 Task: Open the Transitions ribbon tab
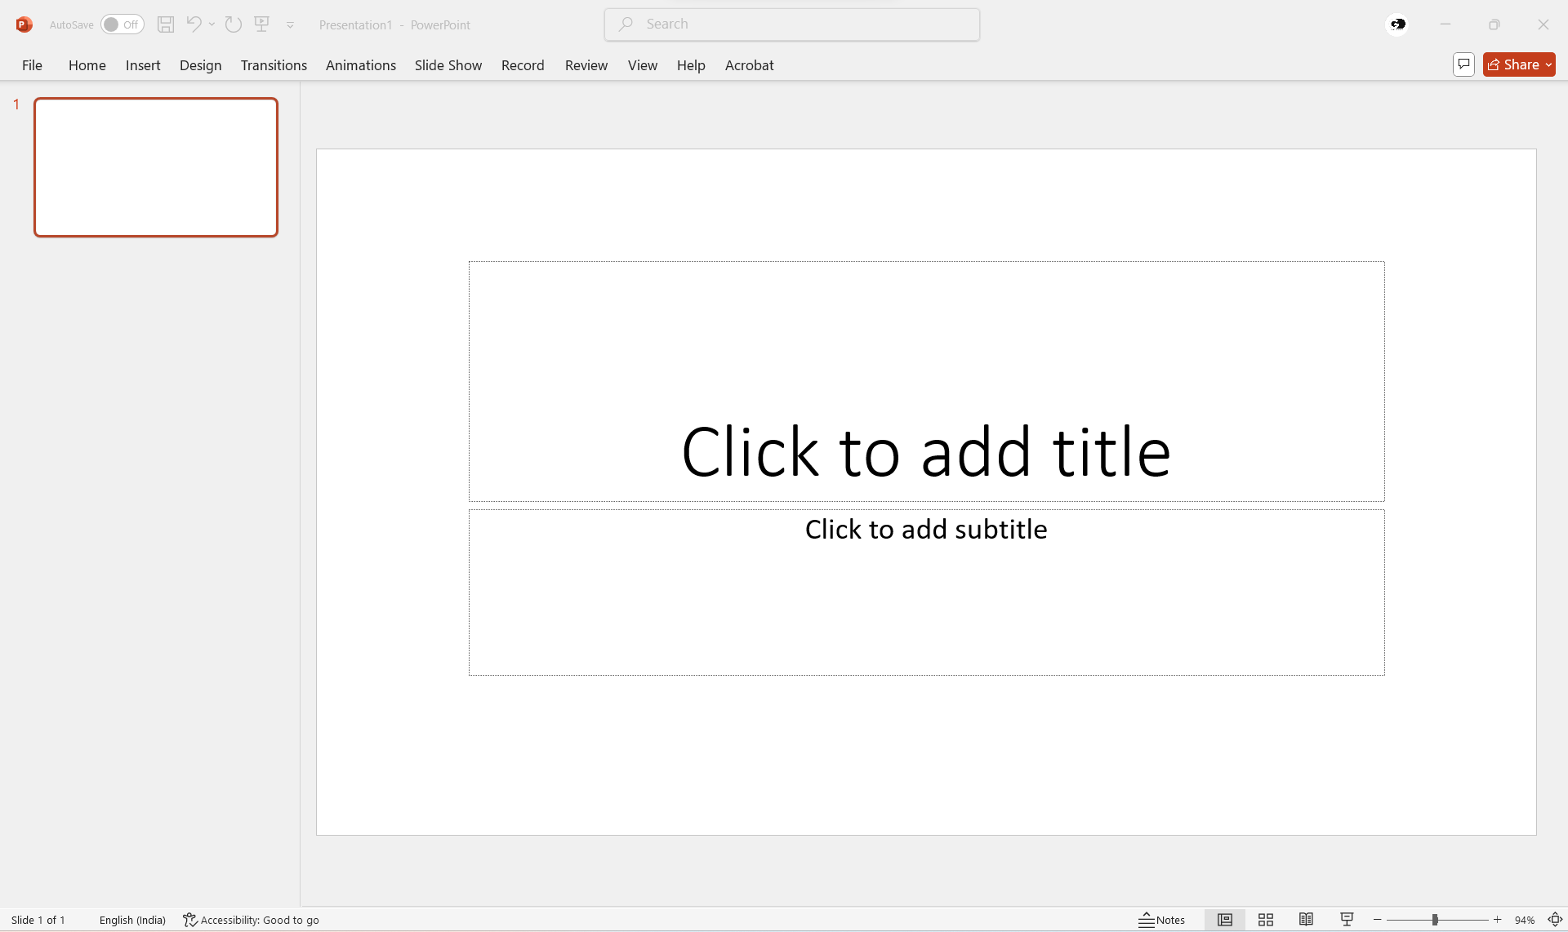274,65
